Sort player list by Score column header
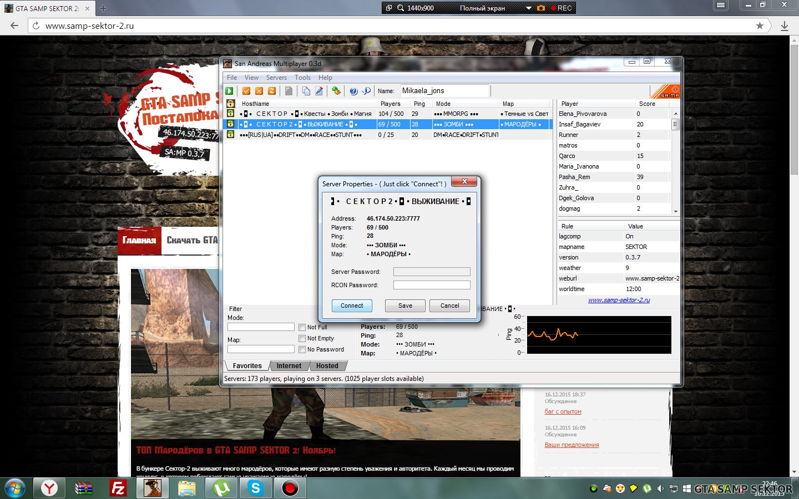Viewport: 799px width, 499px height. point(653,104)
